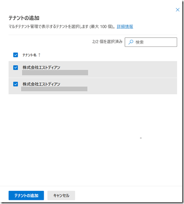Click the sort arrow next to テナント名
Viewport: 184px width, 204px height.
click(x=39, y=55)
